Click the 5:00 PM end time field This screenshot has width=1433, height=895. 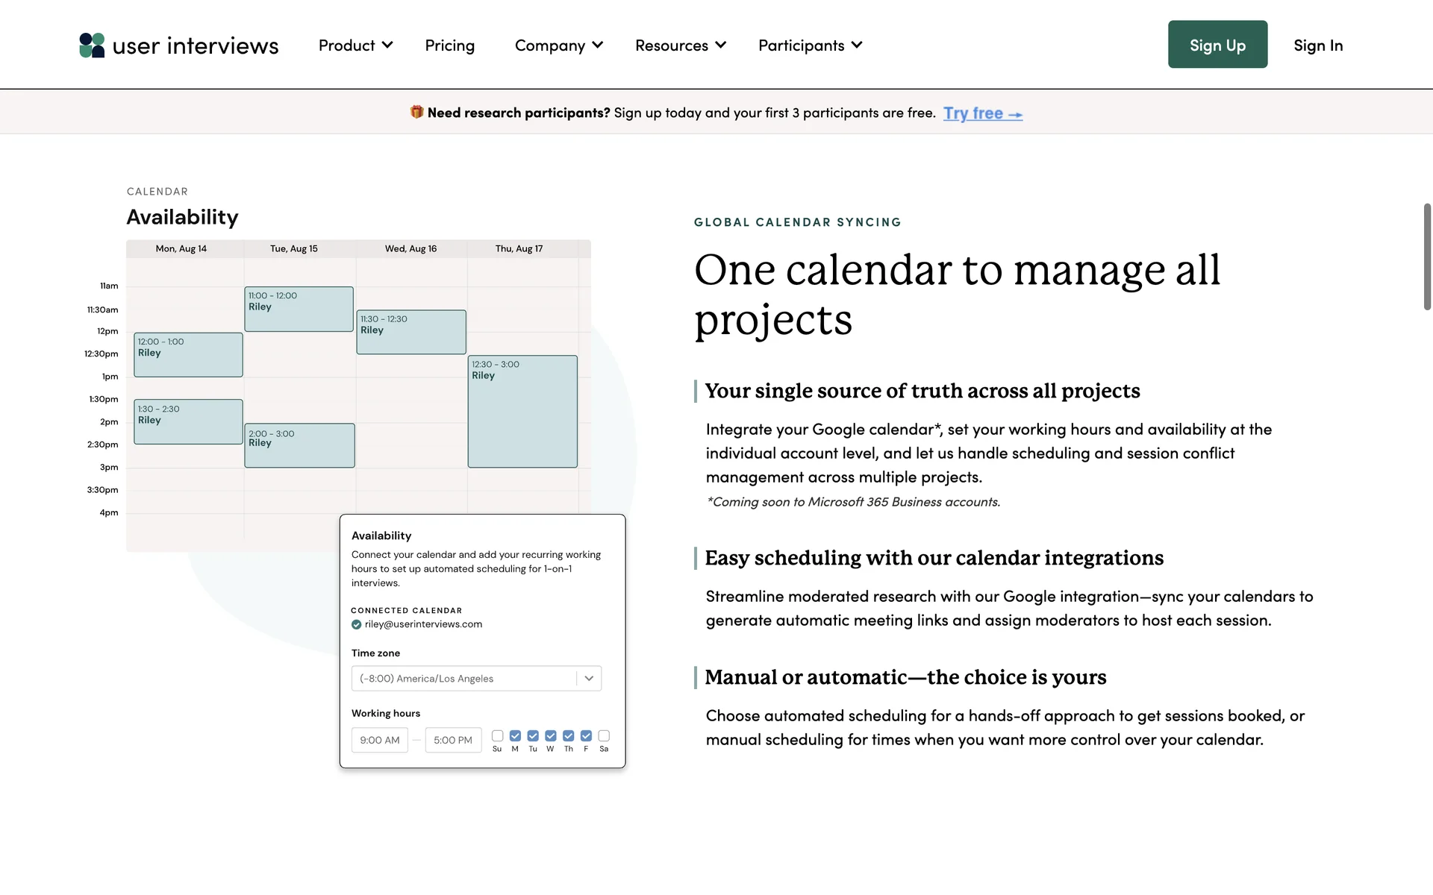pos(453,740)
